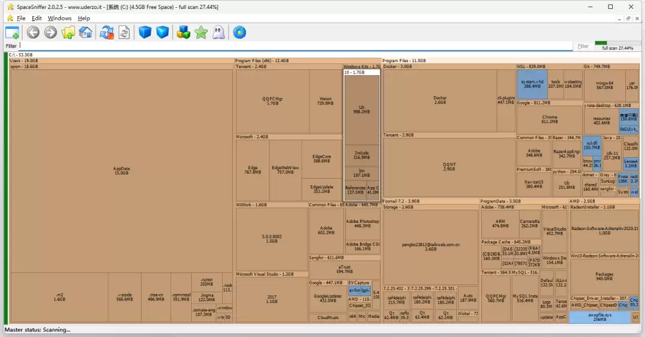Select the Lib 998.2MB block

361,109
